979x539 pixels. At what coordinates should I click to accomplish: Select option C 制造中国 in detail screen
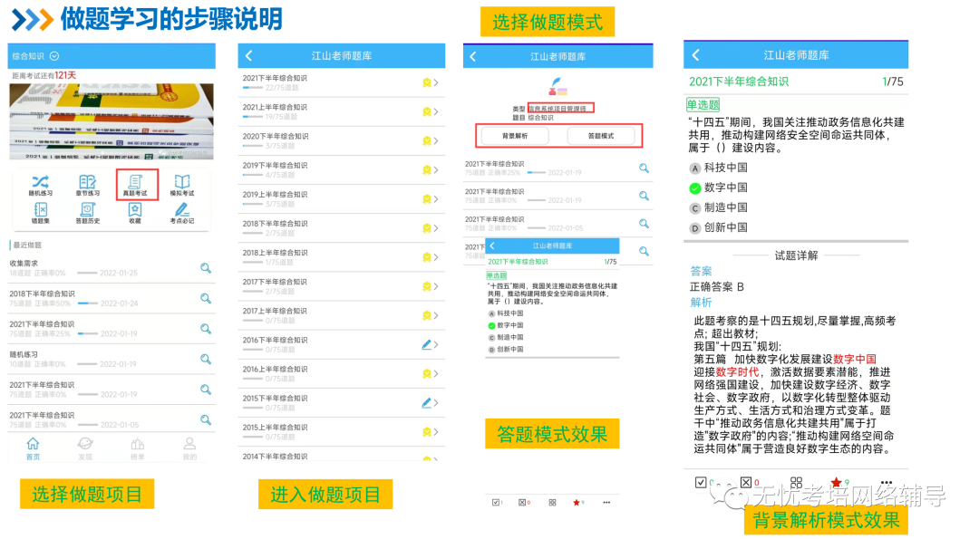(719, 207)
